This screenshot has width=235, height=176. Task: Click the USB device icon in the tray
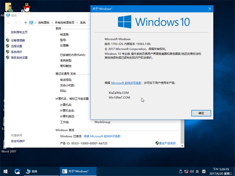(x=181, y=171)
